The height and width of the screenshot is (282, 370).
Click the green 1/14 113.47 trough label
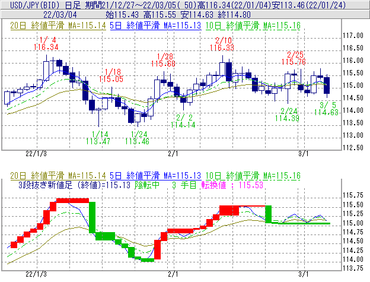tap(98, 138)
